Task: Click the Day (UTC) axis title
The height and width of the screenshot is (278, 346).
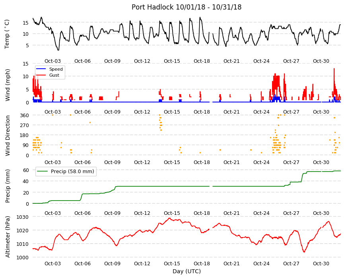Action: [x=187, y=271]
